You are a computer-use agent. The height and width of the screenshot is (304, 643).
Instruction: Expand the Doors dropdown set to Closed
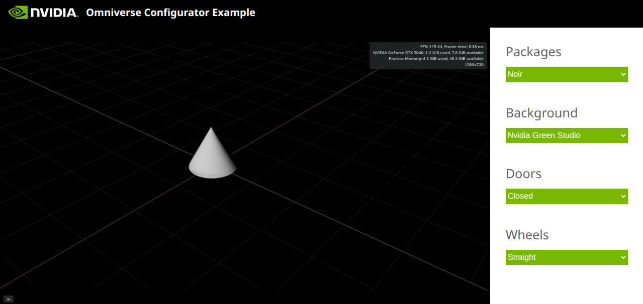point(567,196)
